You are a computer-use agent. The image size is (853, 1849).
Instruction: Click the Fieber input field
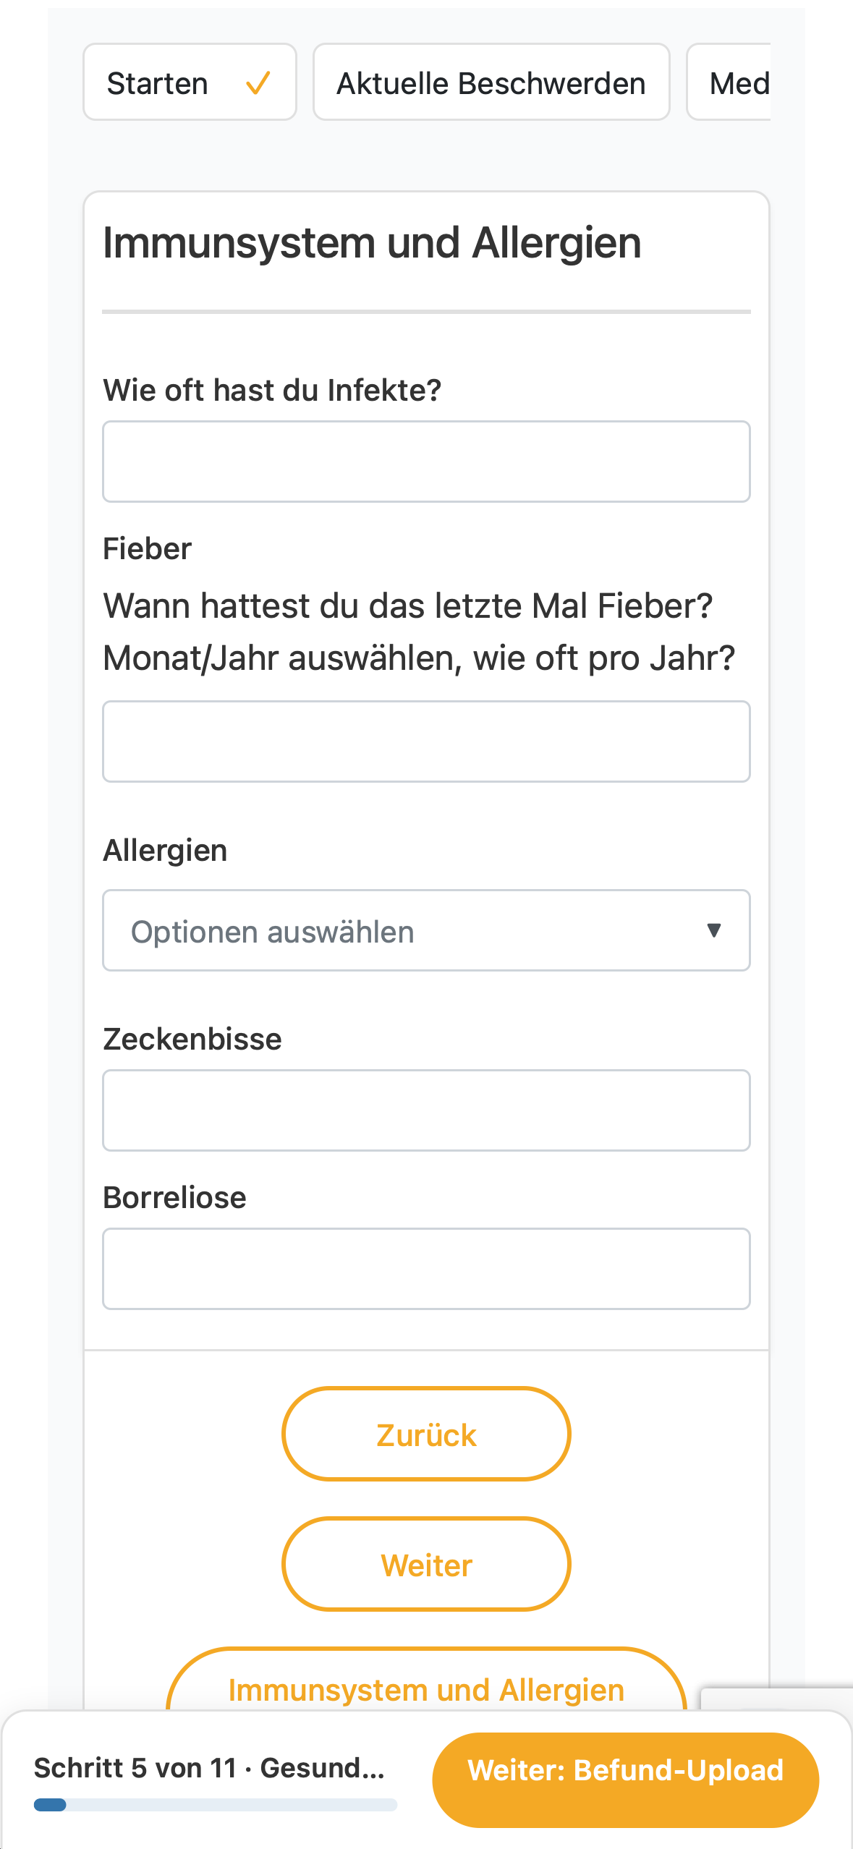[x=426, y=741]
